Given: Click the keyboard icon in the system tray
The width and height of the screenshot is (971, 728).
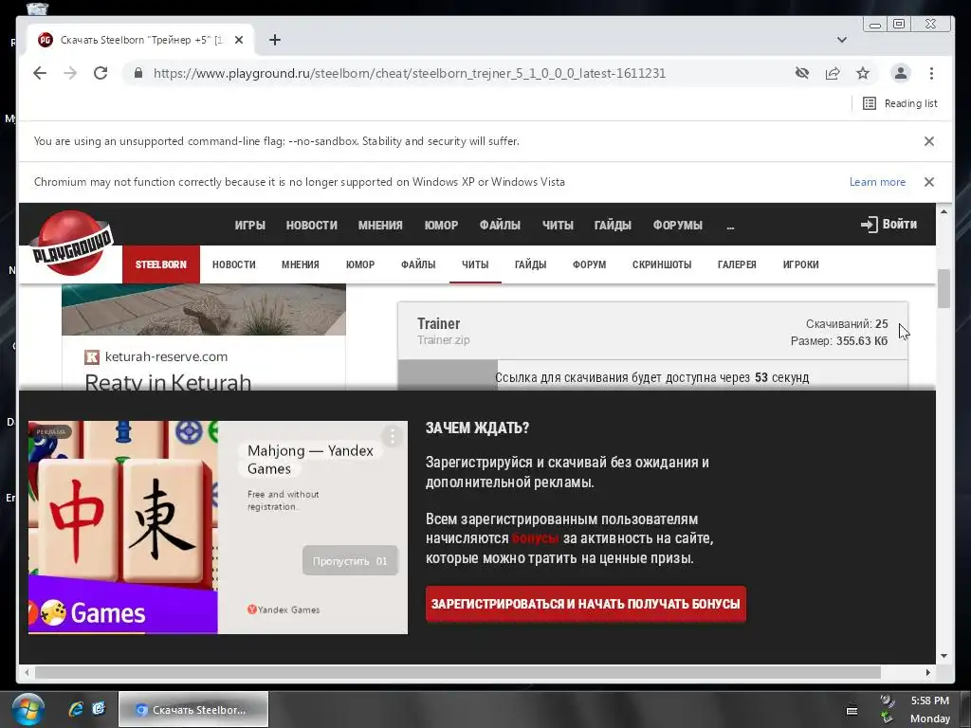Looking at the screenshot, I should tap(852, 710).
